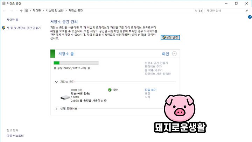This screenshot has width=252, height=142.
Task: Click the up arrow navigation icon
Action: [21, 11]
